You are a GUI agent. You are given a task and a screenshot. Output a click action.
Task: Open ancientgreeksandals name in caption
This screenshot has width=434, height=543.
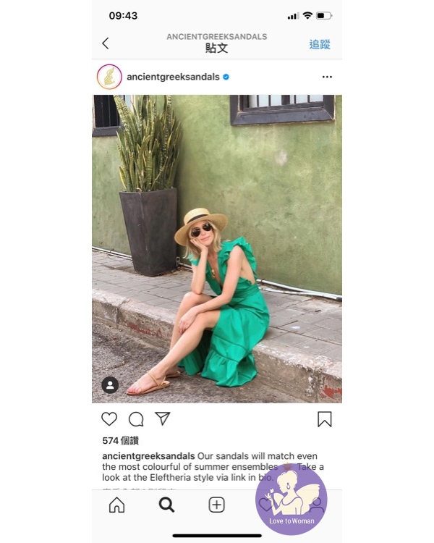coord(148,456)
